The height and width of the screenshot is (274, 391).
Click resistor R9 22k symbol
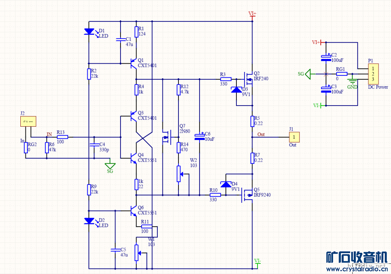coord(89,190)
